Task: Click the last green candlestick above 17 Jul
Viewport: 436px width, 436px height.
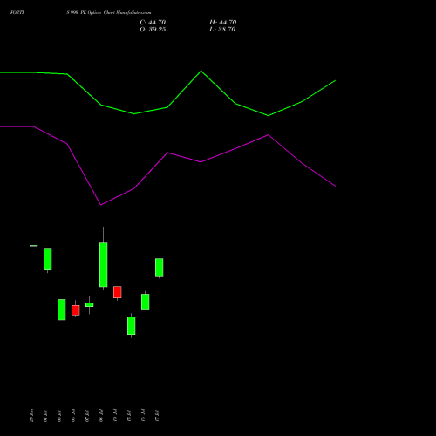Action: click(x=159, y=268)
